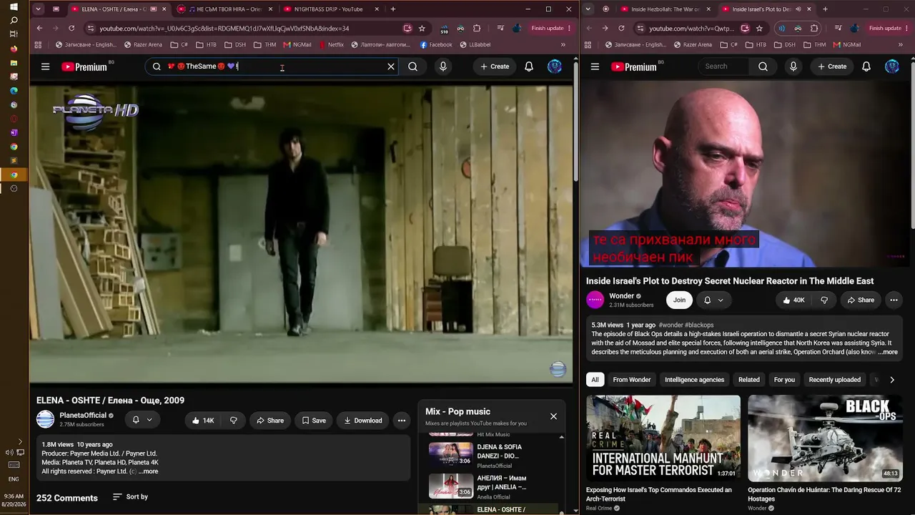Image resolution: width=915 pixels, height=515 pixels.
Task: Like the ELENA - OSHTE video
Action: [x=203, y=421]
